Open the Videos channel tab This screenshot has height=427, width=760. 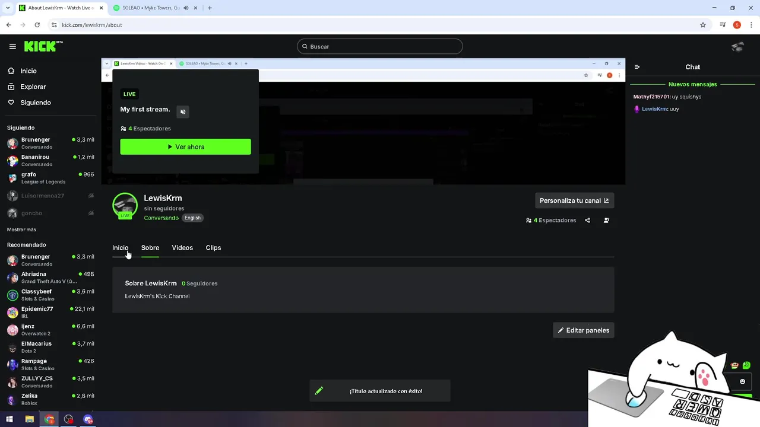[x=182, y=248]
